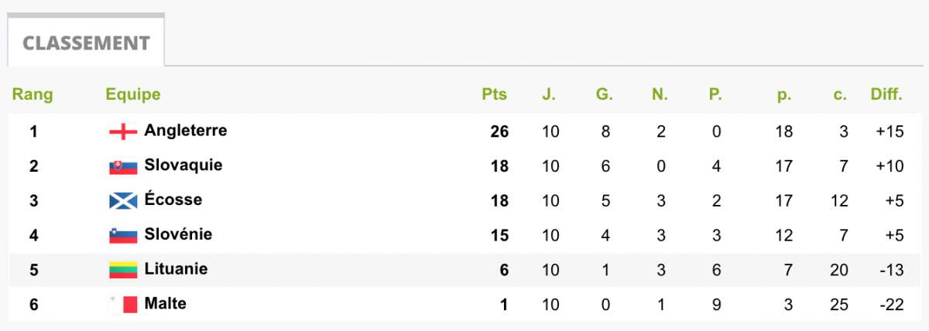Screen dimensions: 929x331
Task: Open the Angleterre team link
Action: [x=186, y=131]
